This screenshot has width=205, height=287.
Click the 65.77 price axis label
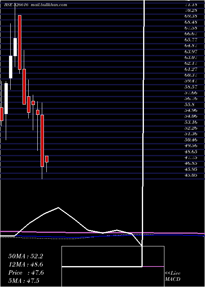pyautogui.click(x=191, y=40)
